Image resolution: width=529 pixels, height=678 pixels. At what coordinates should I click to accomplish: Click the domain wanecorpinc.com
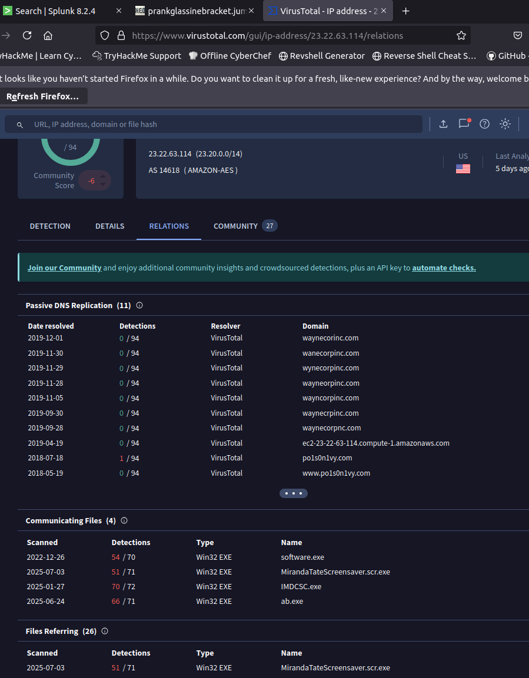(x=331, y=353)
